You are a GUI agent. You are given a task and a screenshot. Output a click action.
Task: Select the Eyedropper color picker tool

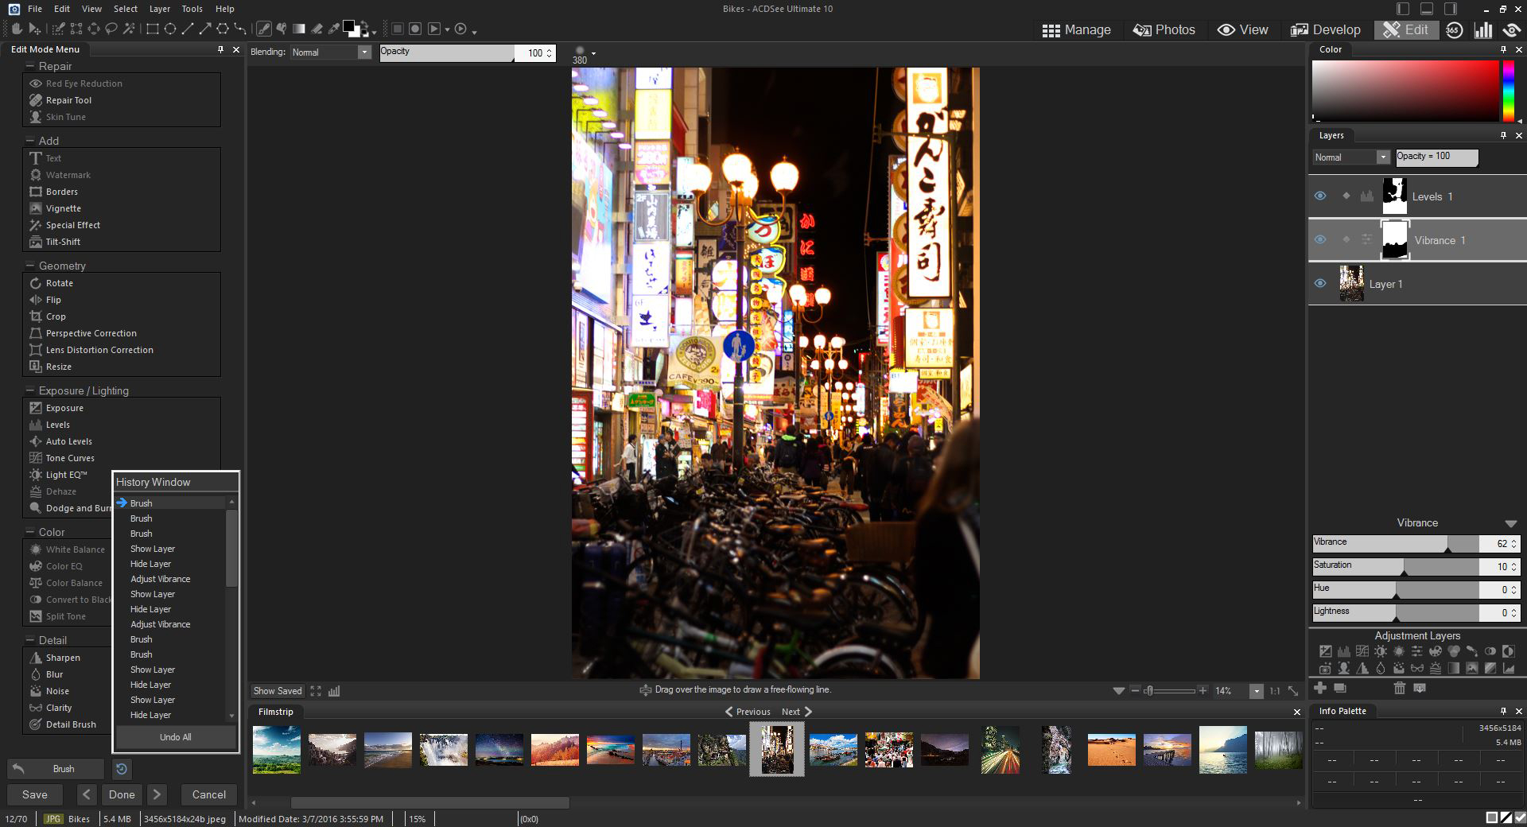[x=334, y=29]
